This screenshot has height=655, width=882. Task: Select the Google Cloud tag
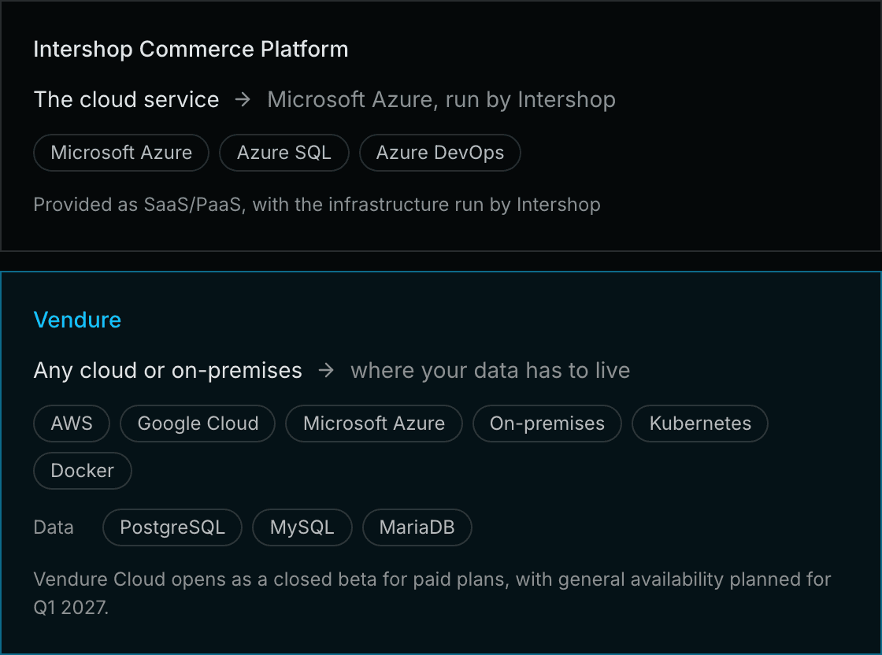198,424
